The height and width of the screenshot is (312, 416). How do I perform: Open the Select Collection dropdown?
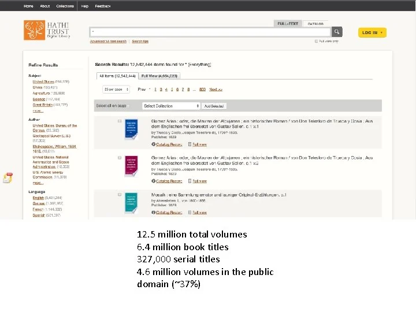(171, 106)
